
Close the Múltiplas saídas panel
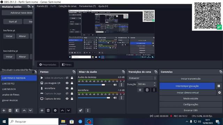[x=33, y=7]
